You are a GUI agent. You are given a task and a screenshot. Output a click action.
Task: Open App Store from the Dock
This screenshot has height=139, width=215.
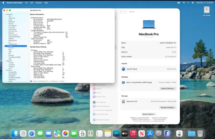point(150,133)
